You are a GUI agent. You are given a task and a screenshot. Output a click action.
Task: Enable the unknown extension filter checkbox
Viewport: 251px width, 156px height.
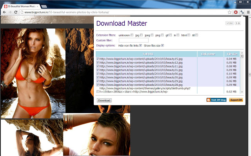click(132, 35)
